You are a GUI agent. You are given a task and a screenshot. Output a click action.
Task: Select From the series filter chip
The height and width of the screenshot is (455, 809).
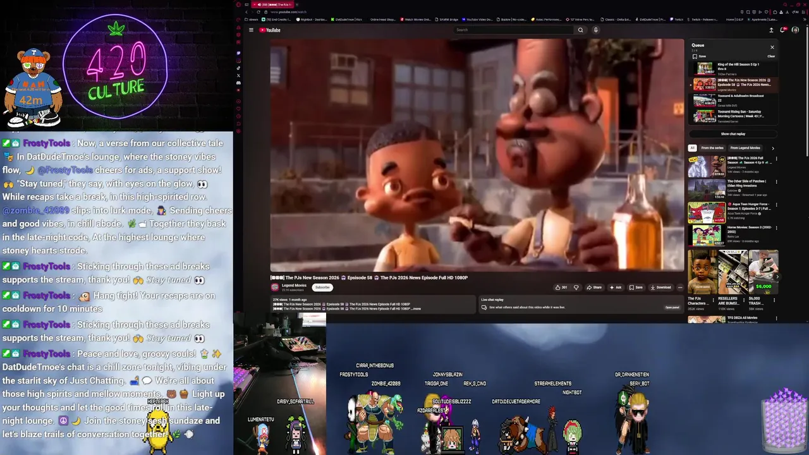click(x=712, y=148)
